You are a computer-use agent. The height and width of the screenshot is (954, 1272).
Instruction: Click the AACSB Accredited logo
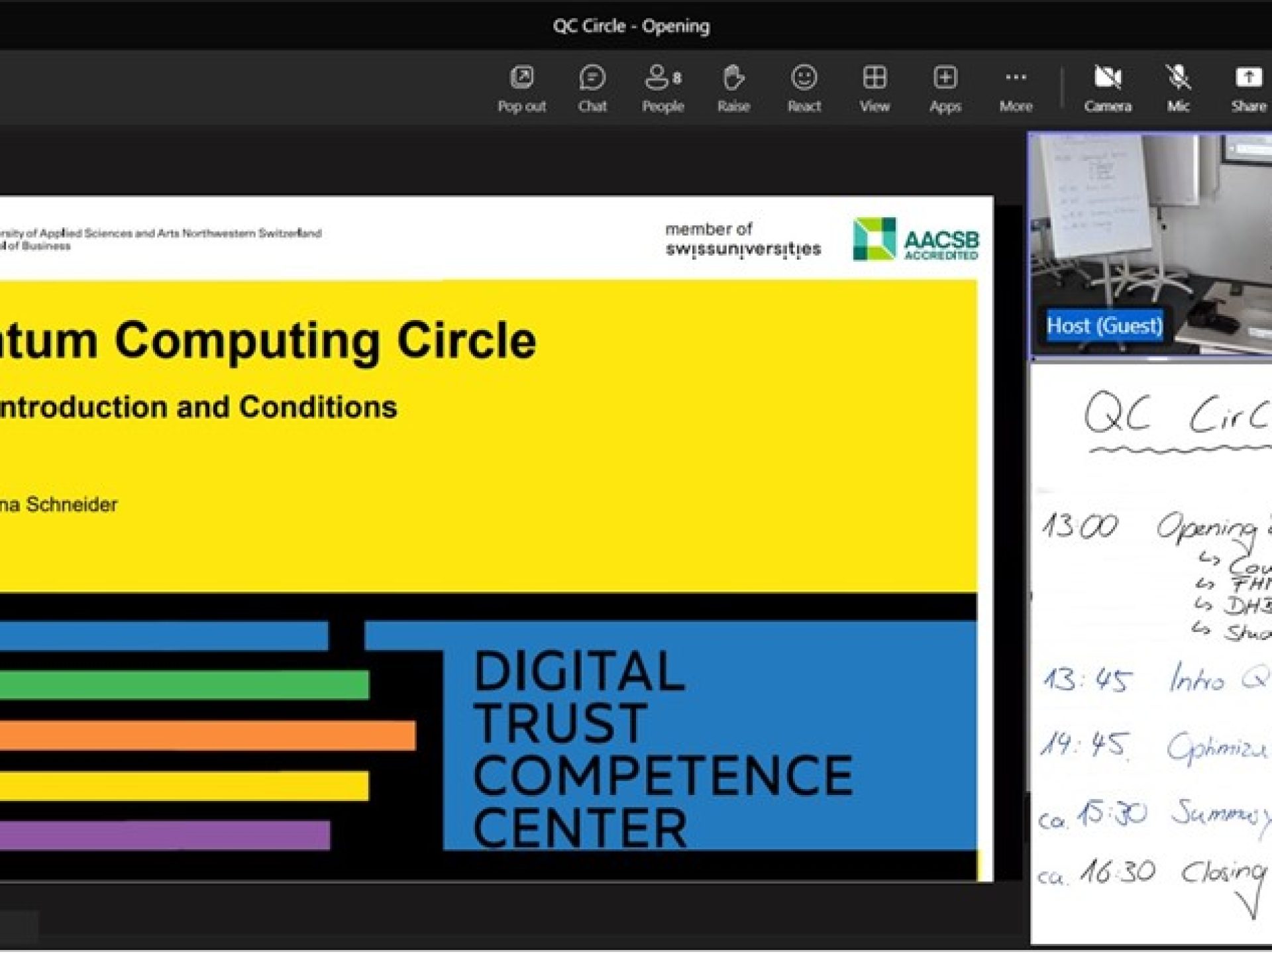point(916,239)
